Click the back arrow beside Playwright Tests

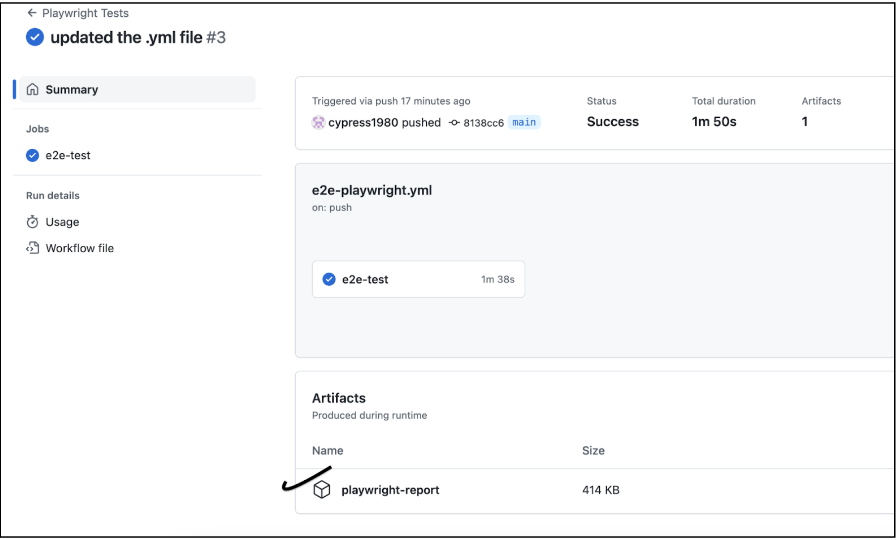pyautogui.click(x=32, y=13)
